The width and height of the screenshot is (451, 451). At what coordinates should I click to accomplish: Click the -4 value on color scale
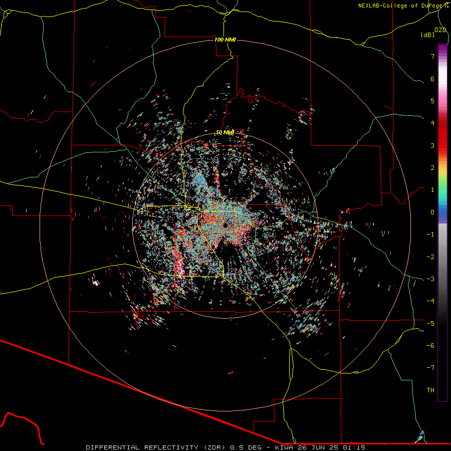pyautogui.click(x=430, y=301)
